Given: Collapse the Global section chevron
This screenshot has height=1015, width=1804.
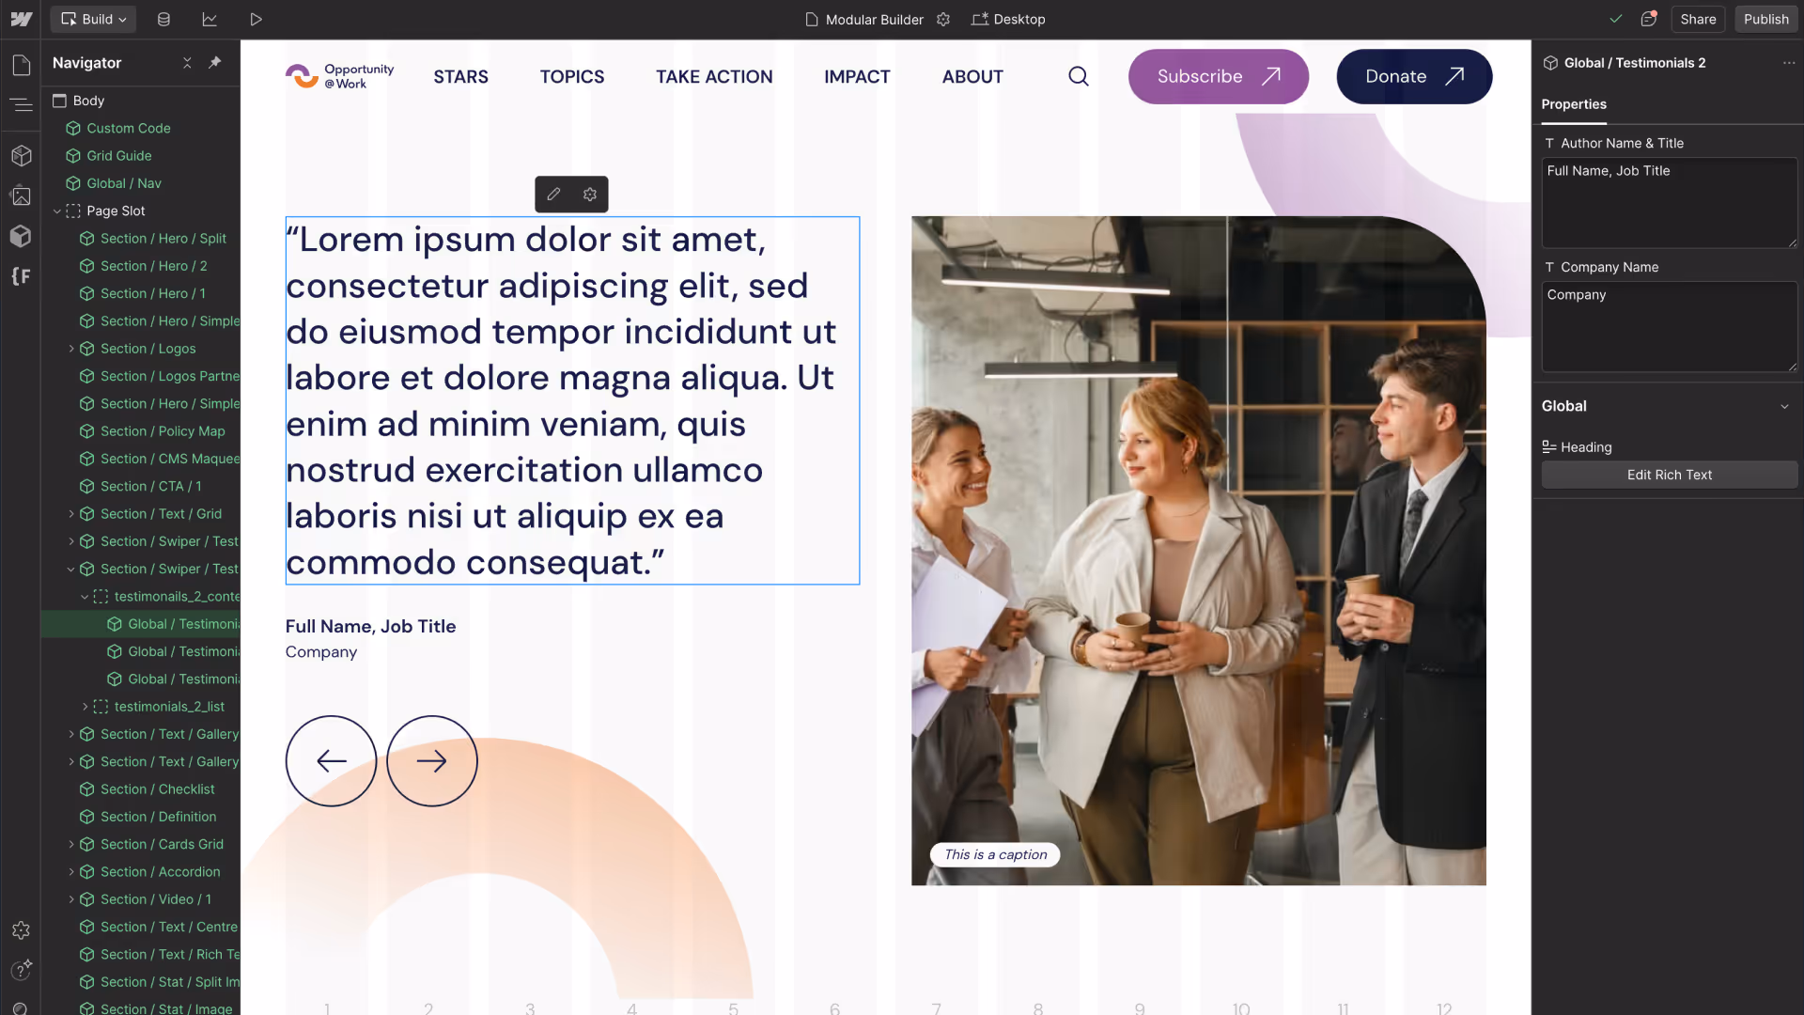Looking at the screenshot, I should tap(1784, 406).
